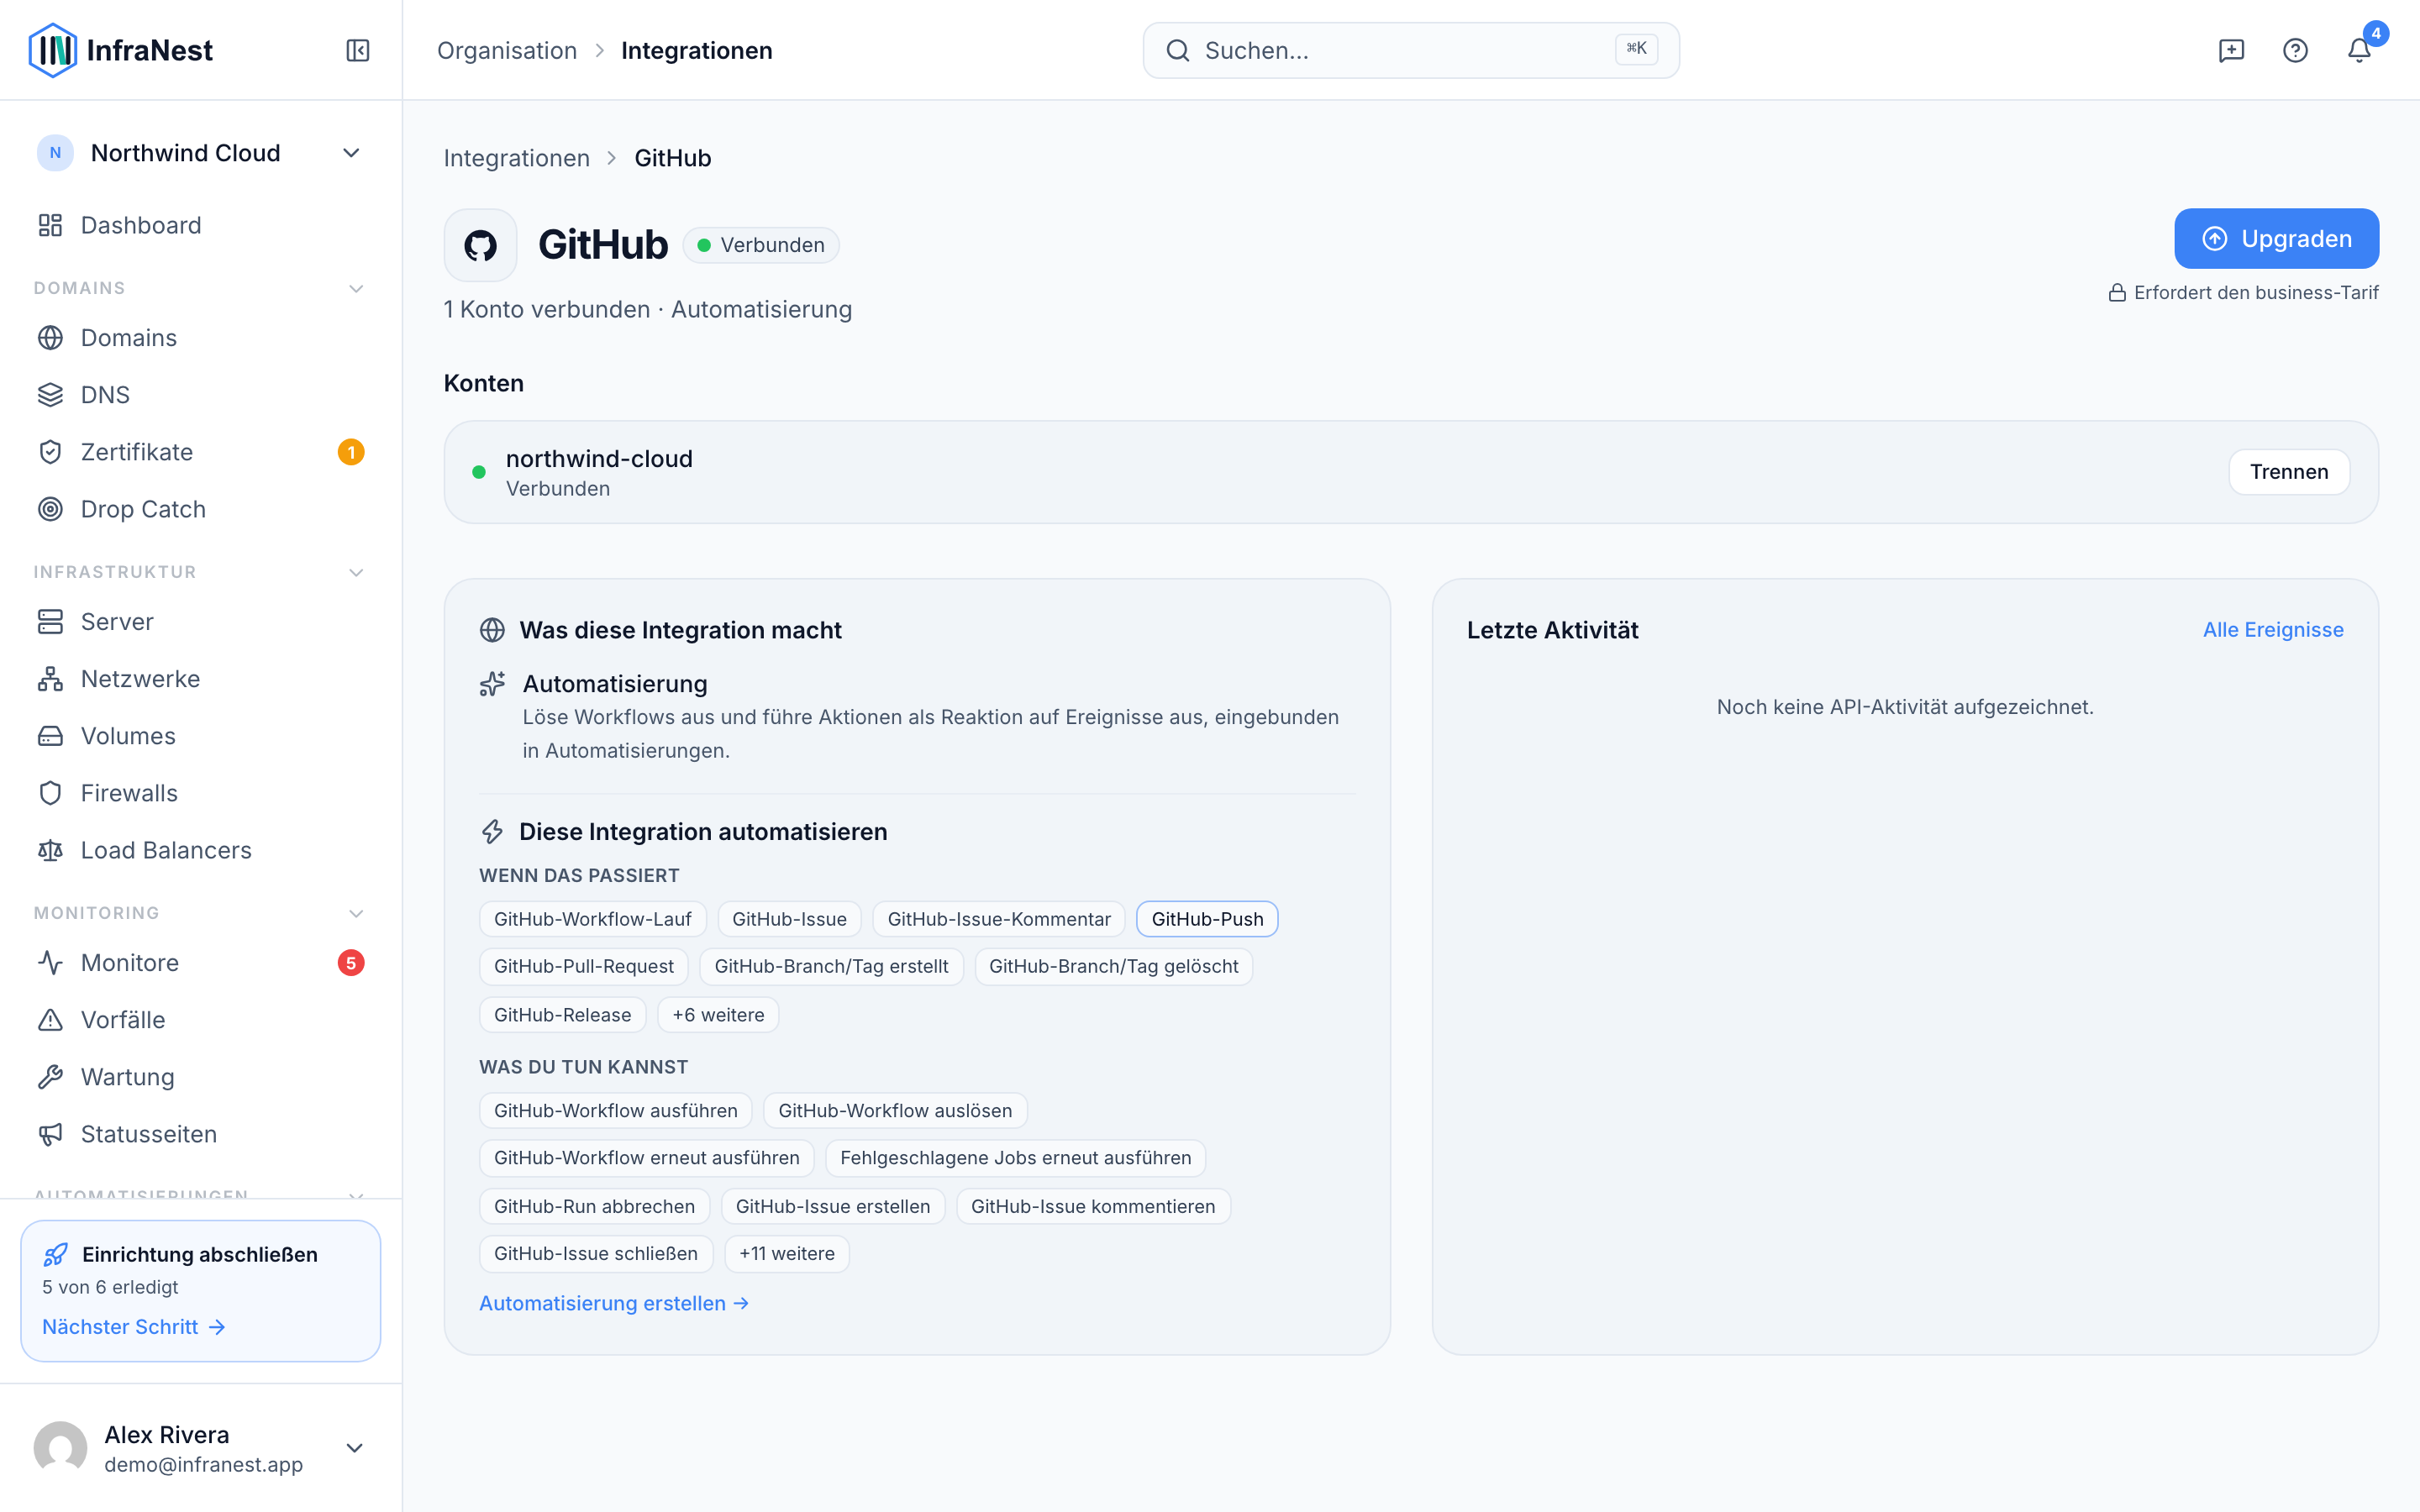Open the Zertifikate sidebar entry
The width and height of the screenshot is (2420, 1512).
(x=200, y=452)
